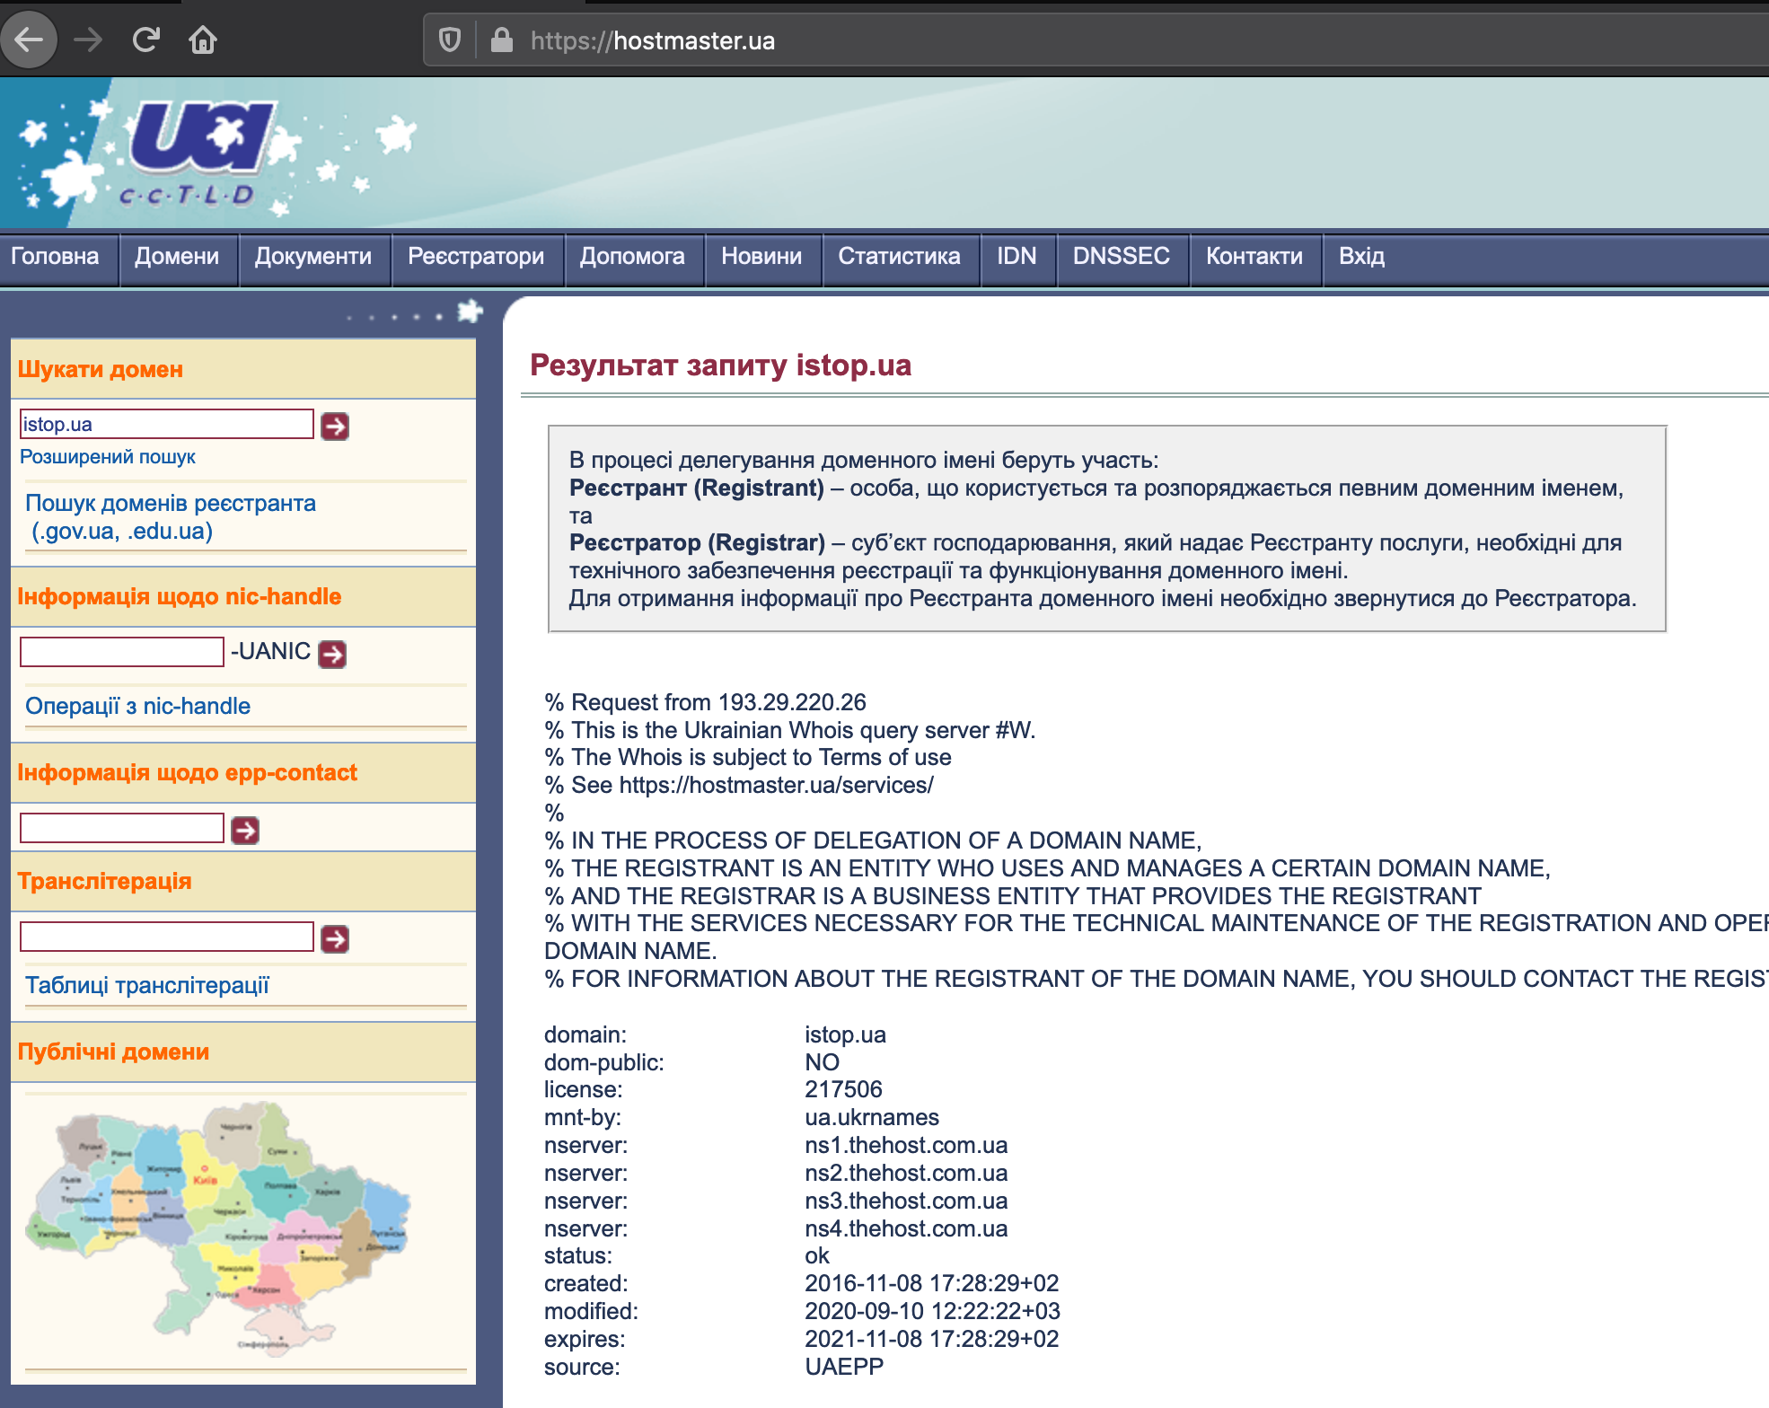Click the Інформація щодо nic-handle header

coord(180,597)
